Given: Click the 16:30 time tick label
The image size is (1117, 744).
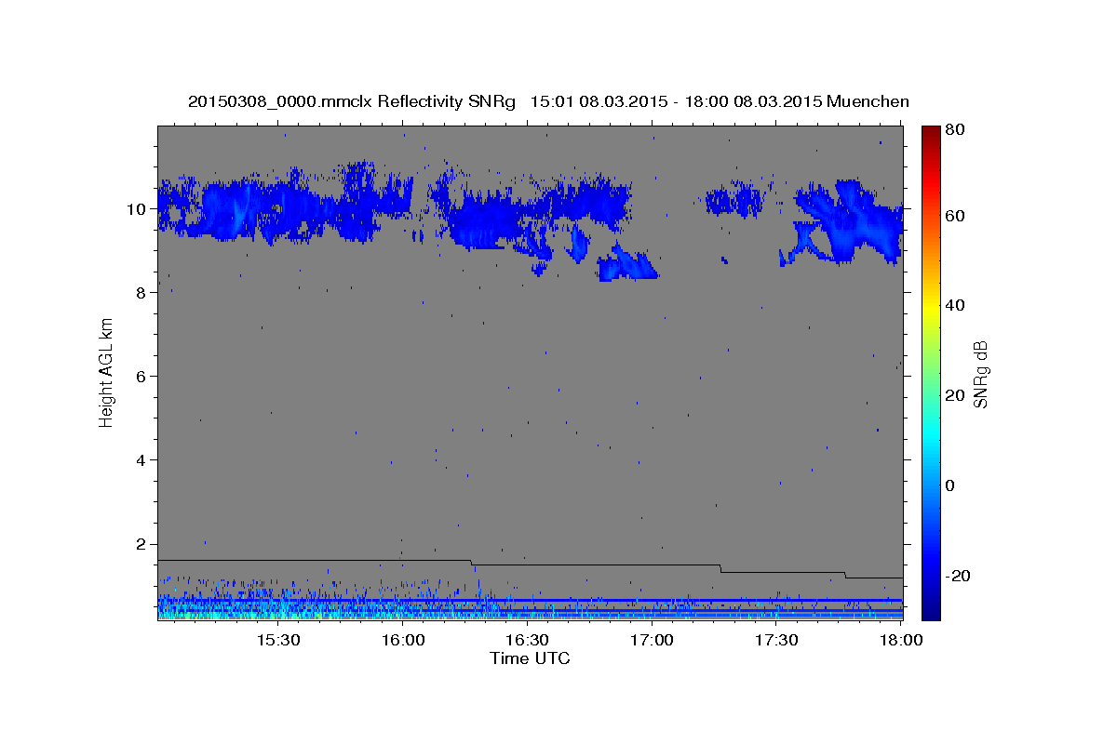Looking at the screenshot, I should pos(527,640).
